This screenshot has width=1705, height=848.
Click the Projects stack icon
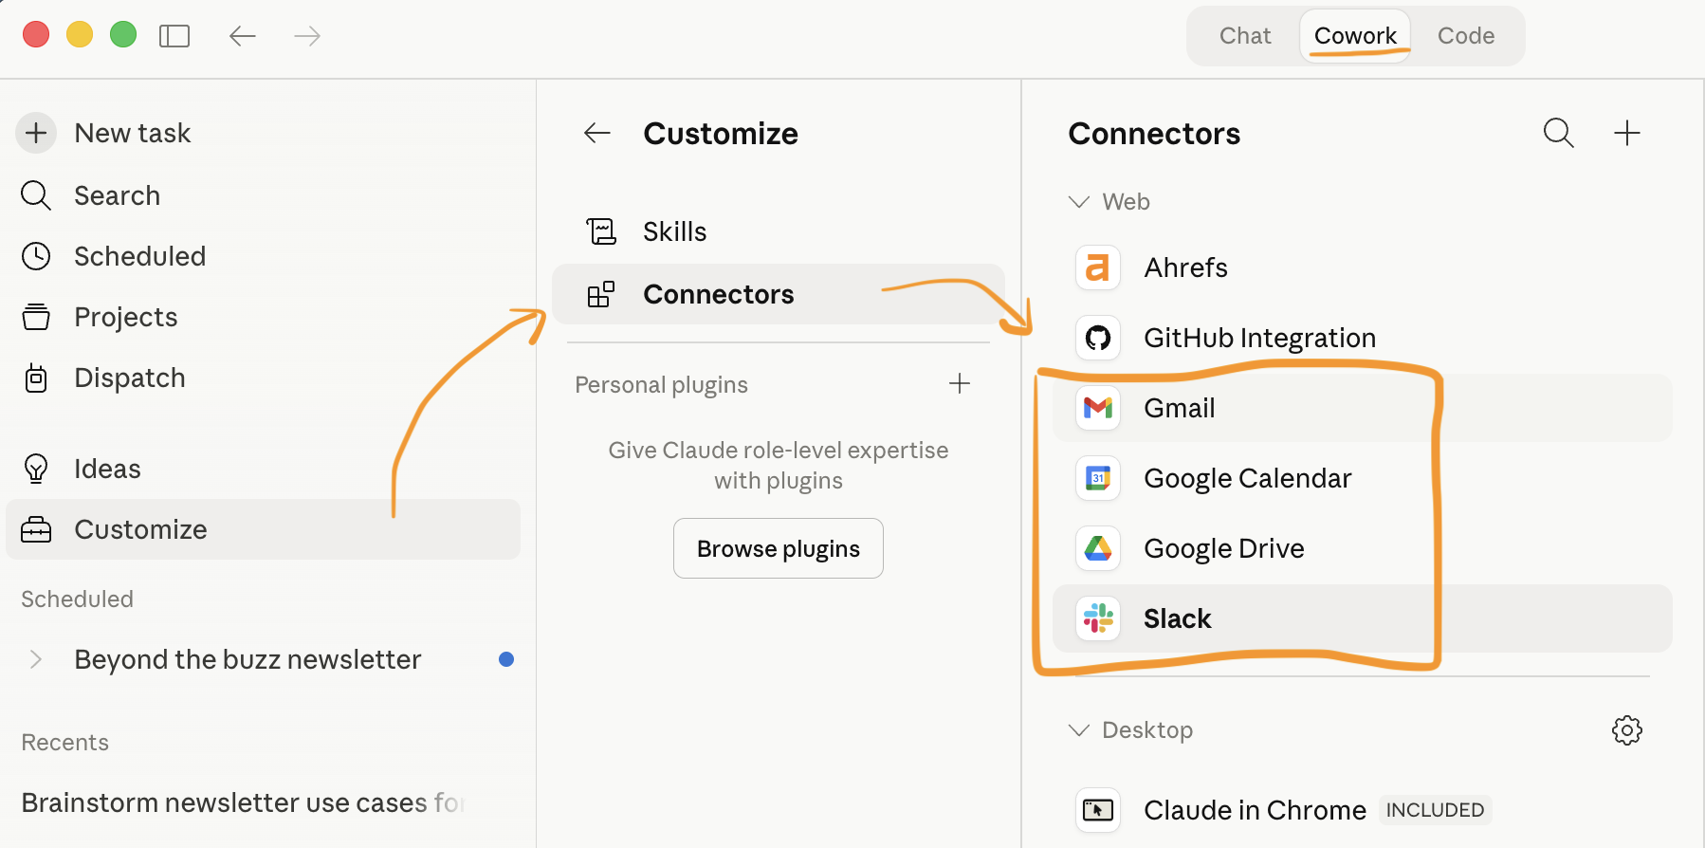pyautogui.click(x=36, y=317)
